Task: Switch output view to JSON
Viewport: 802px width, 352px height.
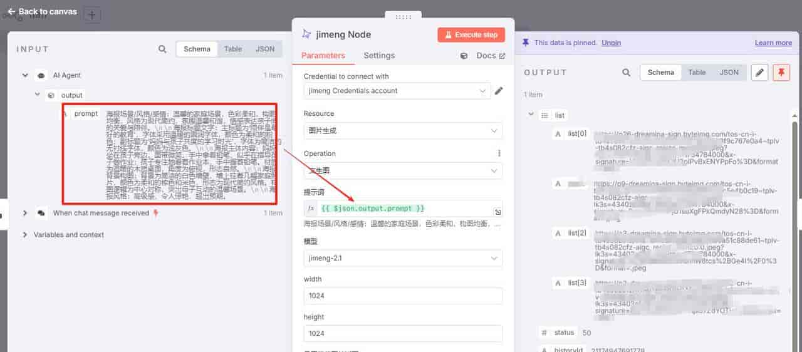Action: point(729,73)
